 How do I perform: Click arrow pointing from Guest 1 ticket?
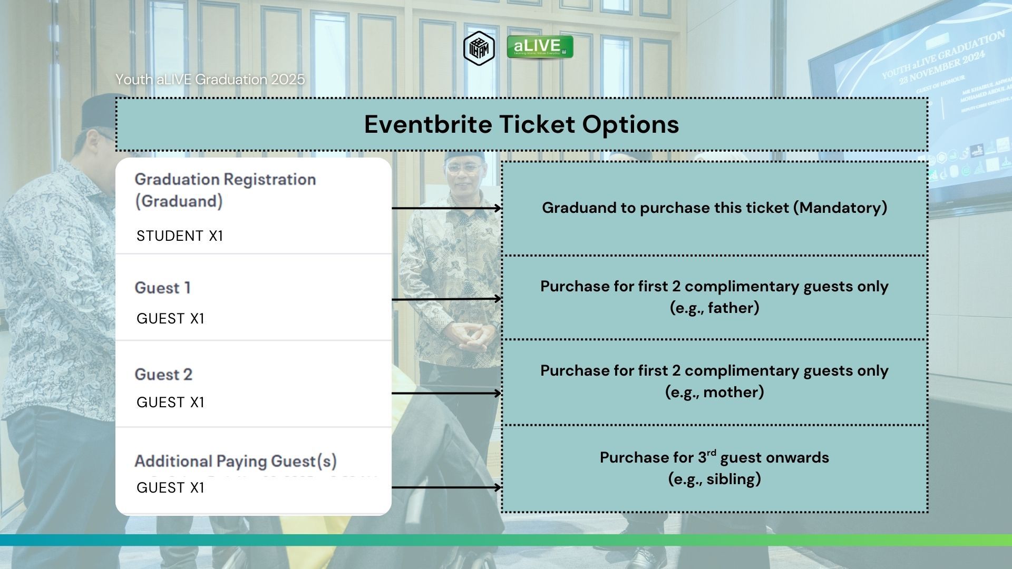(446, 299)
